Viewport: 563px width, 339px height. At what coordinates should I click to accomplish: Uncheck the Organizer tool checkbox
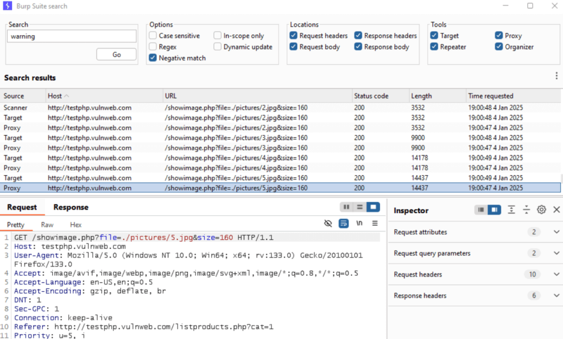click(x=499, y=47)
